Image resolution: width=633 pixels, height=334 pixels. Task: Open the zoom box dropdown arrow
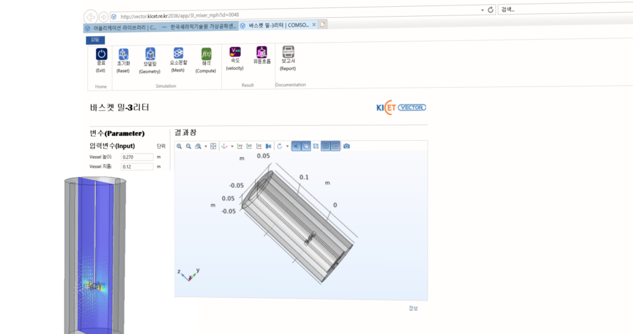click(x=205, y=146)
